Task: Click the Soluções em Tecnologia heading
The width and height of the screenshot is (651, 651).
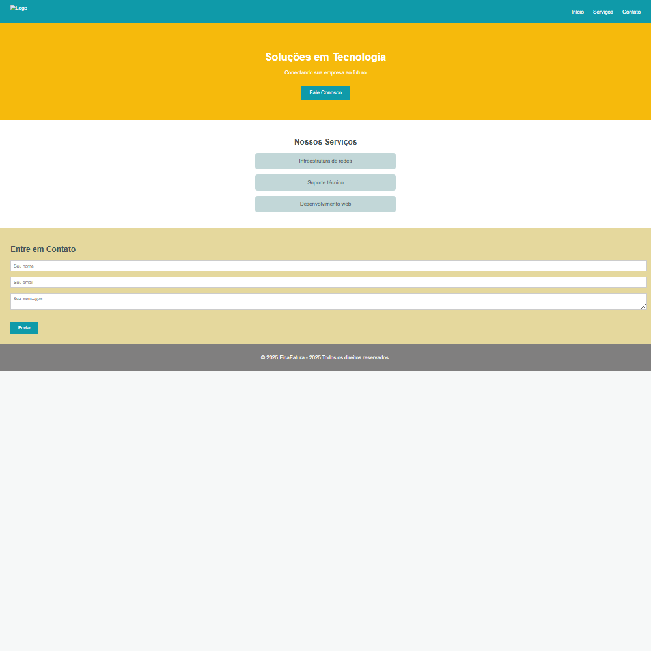Action: (x=325, y=57)
